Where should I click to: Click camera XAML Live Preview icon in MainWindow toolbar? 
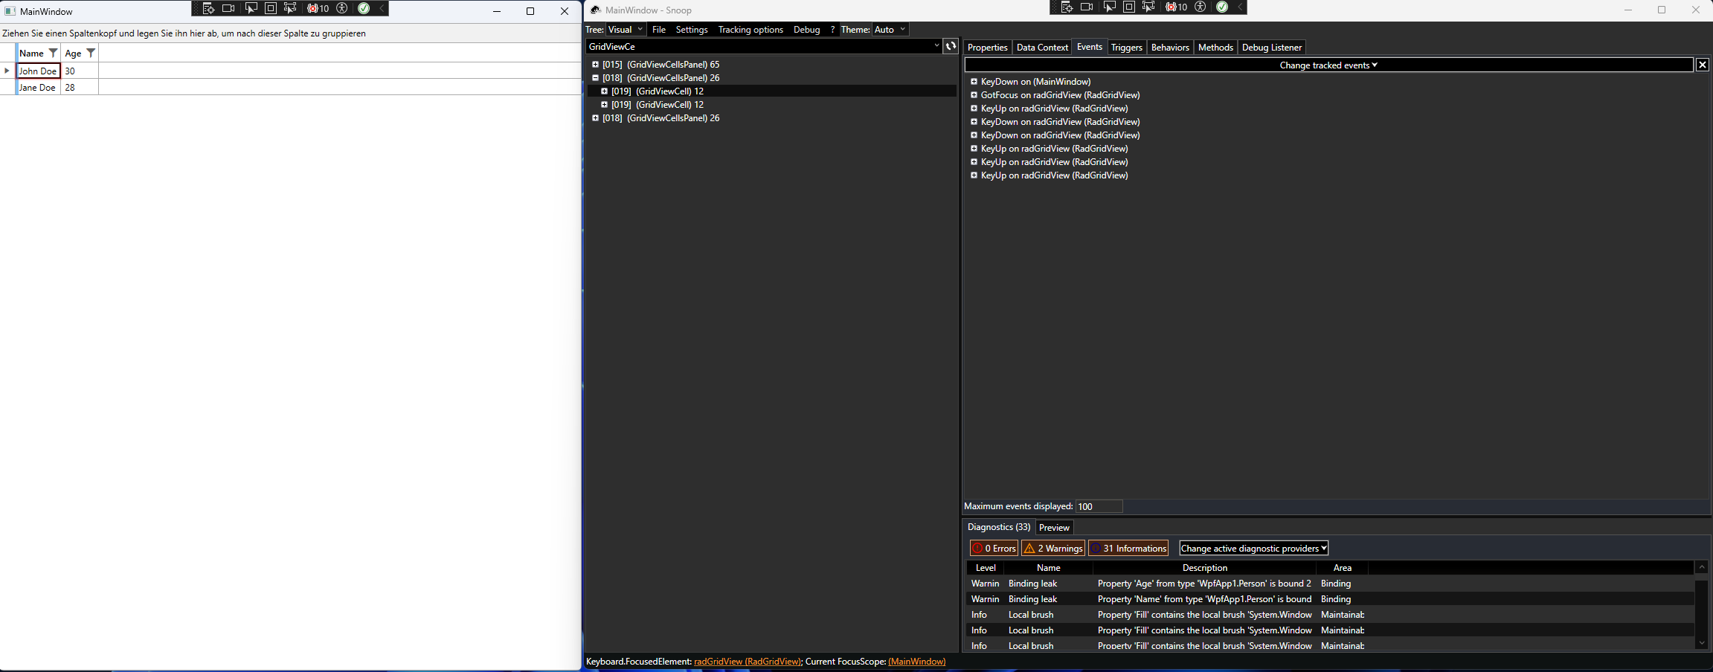(228, 8)
